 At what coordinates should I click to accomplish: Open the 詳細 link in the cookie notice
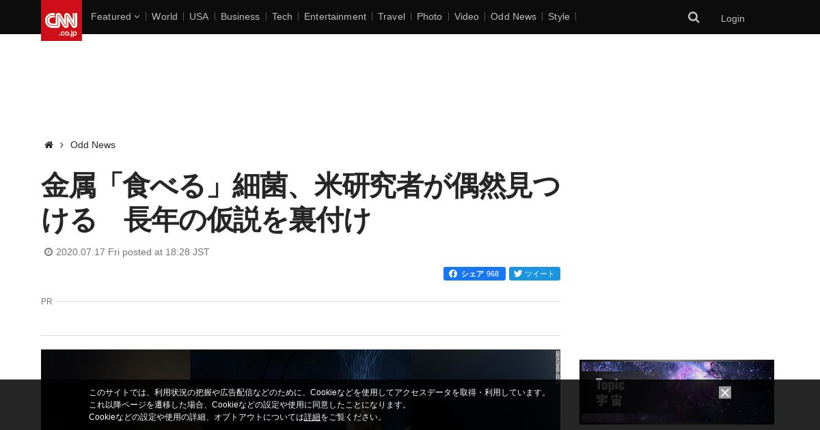(312, 417)
